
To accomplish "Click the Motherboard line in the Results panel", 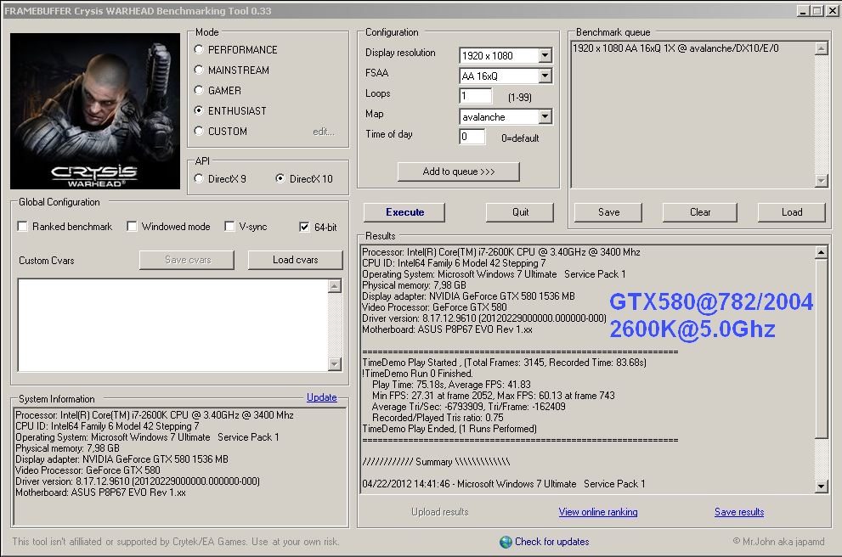I will (447, 329).
